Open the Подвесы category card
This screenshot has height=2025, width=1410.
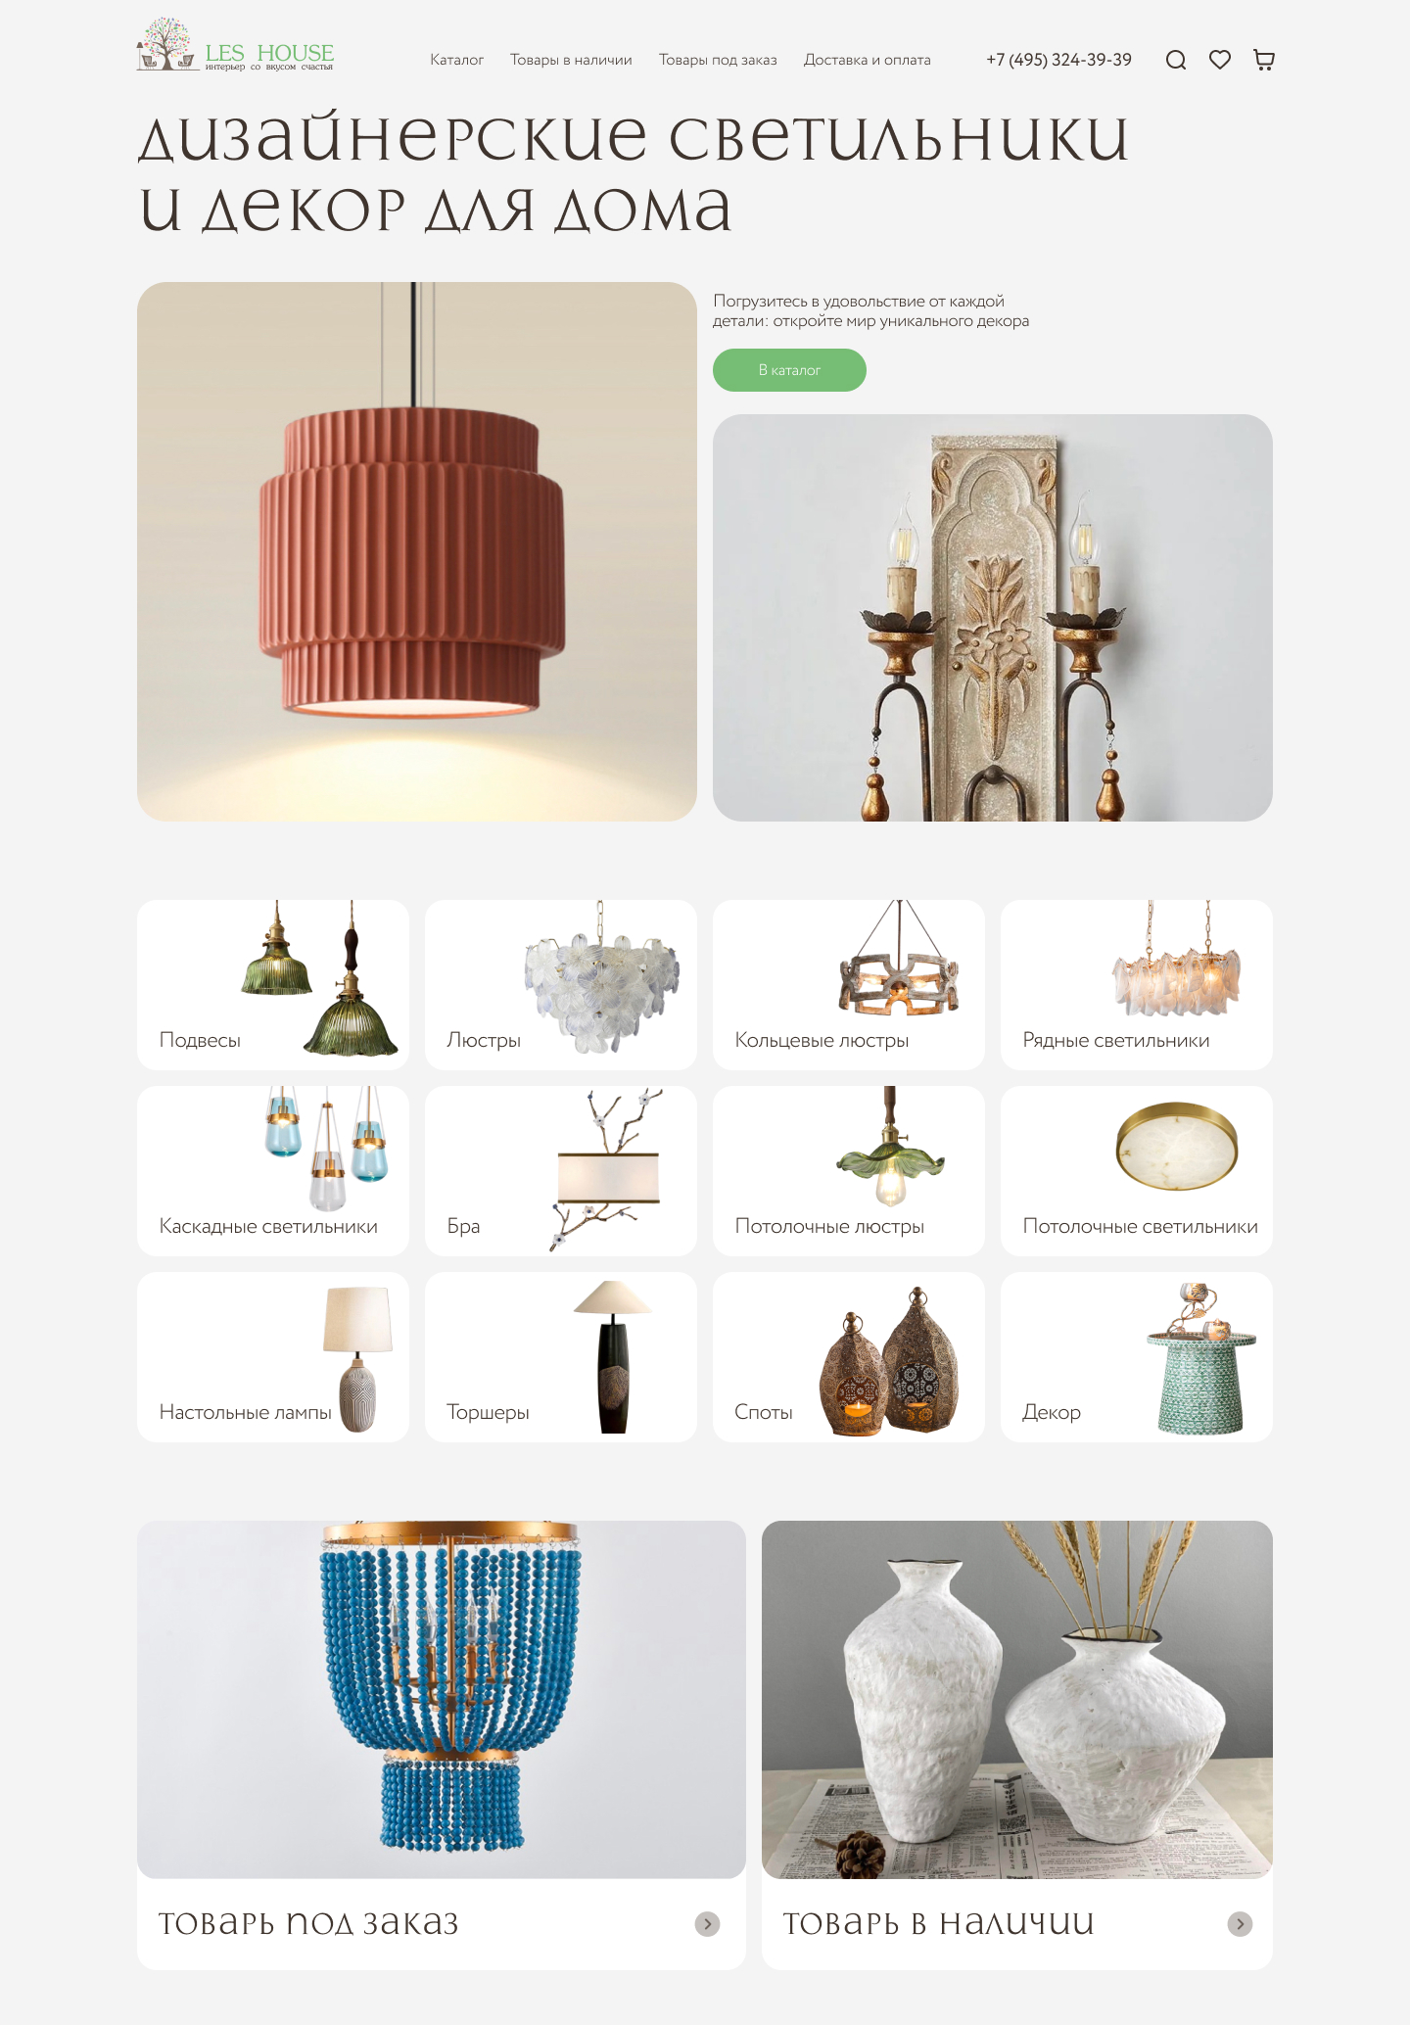(273, 984)
